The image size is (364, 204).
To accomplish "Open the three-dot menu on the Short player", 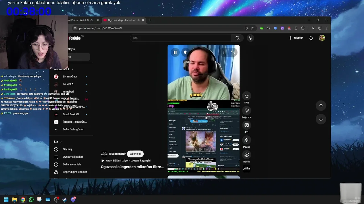I will pos(224,52).
